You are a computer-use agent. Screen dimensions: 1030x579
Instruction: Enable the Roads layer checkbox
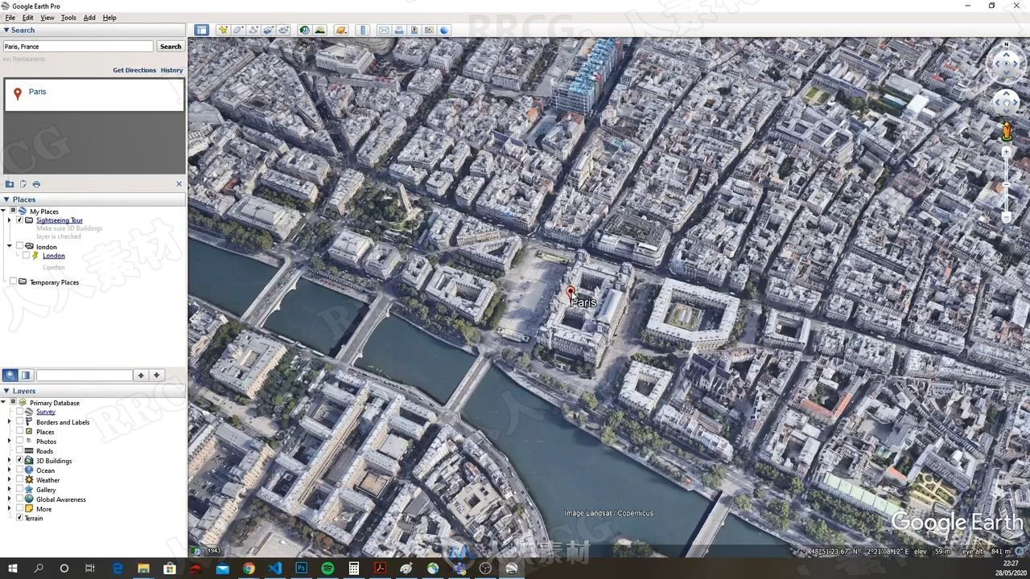click(x=19, y=450)
